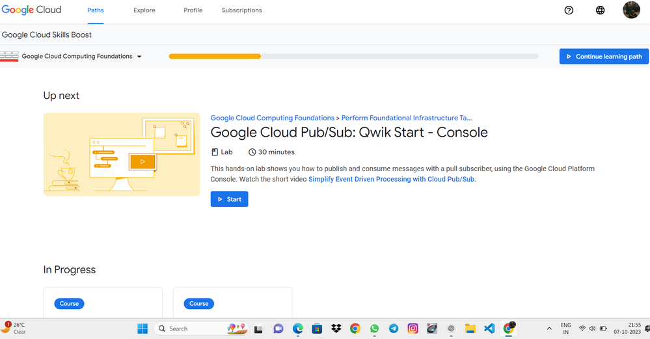Switch to the Paths tab
Viewport: 650px width, 339px height.
coord(96,10)
